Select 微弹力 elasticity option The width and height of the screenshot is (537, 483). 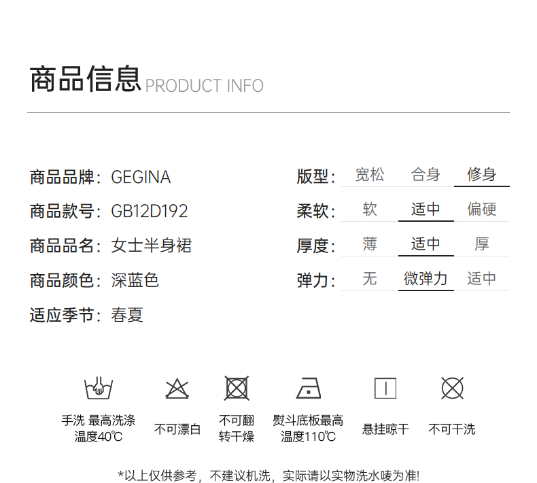click(x=426, y=279)
